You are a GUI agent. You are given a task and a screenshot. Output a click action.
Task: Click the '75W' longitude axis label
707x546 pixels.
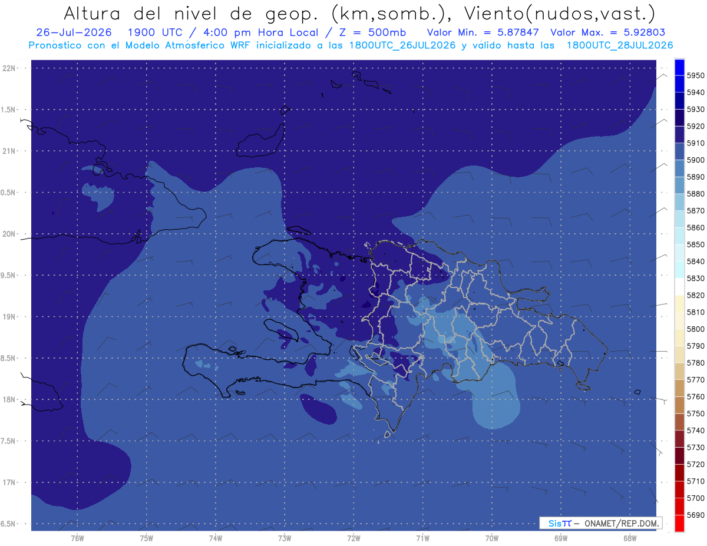pyautogui.click(x=147, y=538)
